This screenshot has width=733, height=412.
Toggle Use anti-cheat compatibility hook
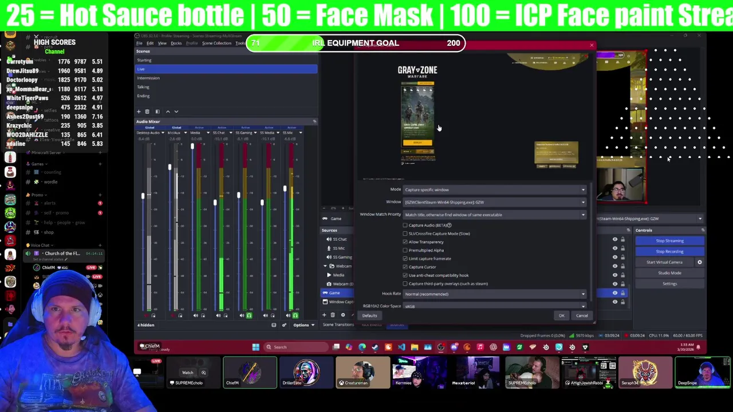[x=405, y=275]
